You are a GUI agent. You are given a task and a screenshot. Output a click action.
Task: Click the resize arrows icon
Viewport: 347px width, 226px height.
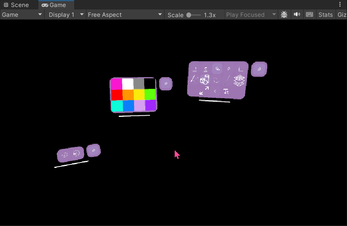point(204,91)
